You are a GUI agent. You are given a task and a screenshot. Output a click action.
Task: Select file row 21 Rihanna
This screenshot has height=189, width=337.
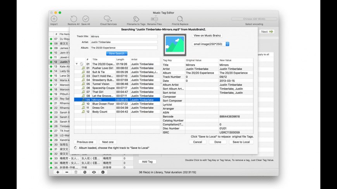point(59,103)
